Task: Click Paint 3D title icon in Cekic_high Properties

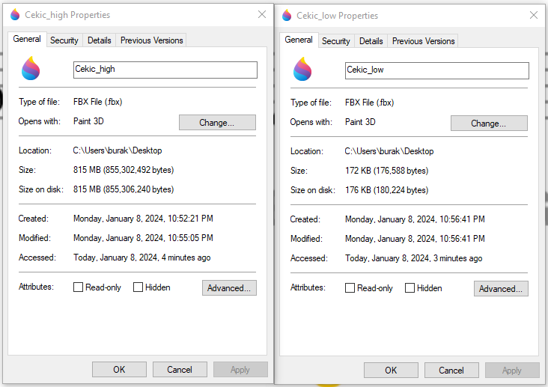Action: [15, 15]
